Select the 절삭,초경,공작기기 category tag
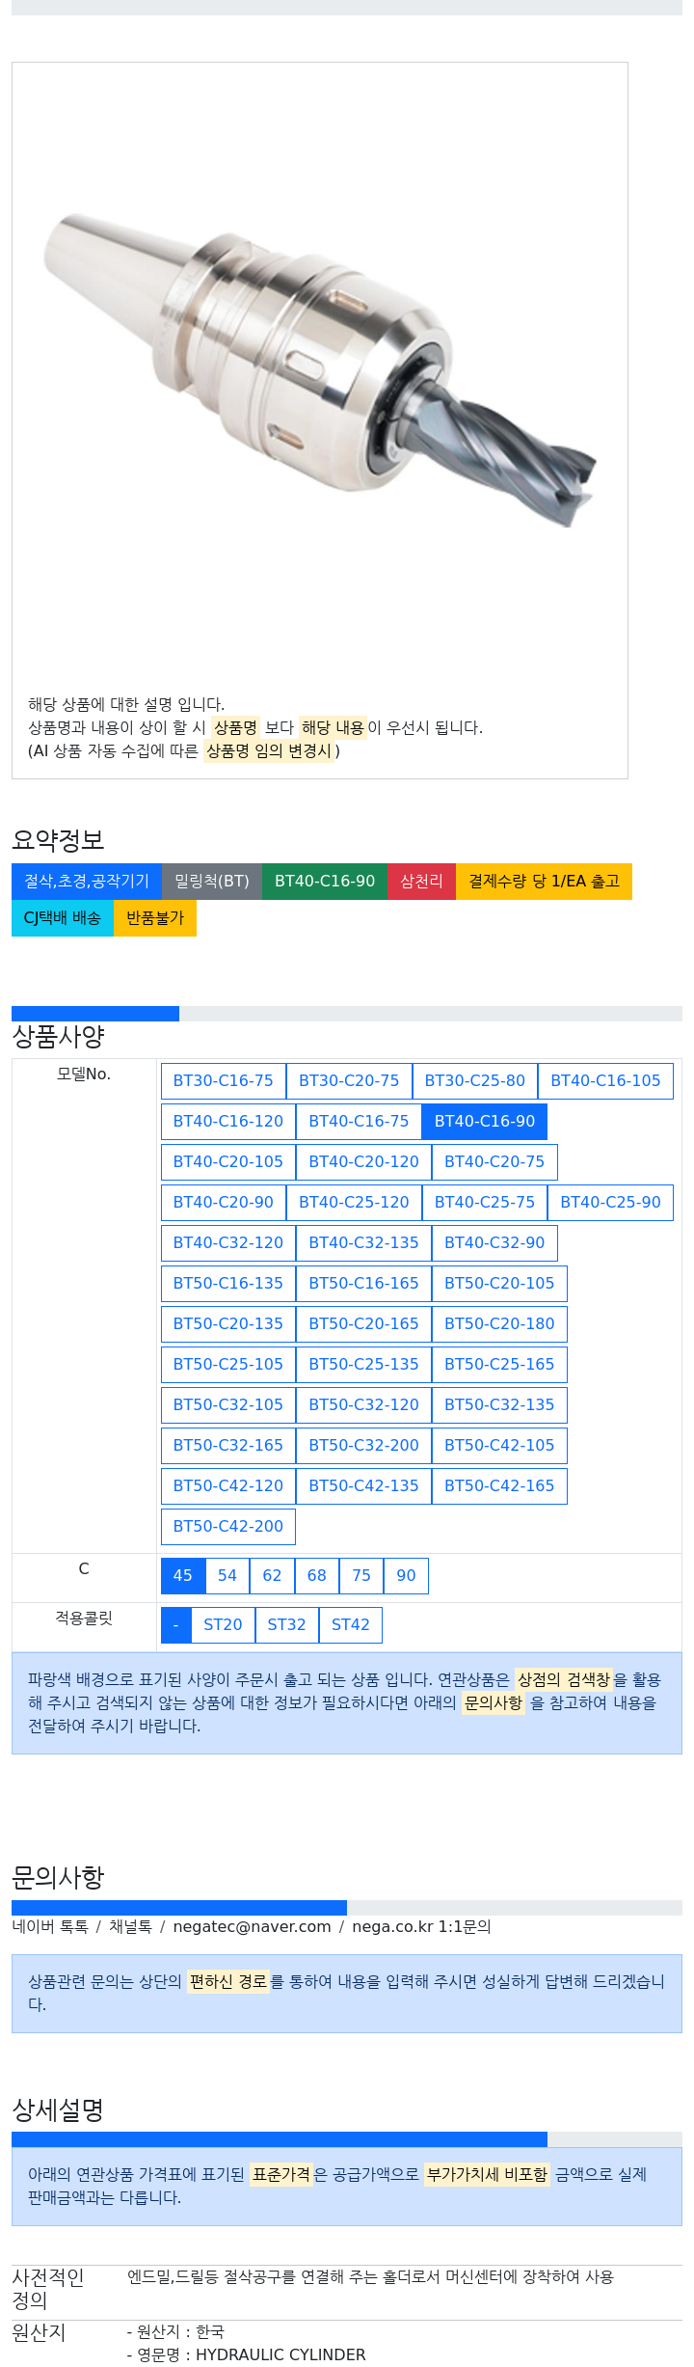Image resolution: width=694 pixels, height=2367 pixels. tap(87, 881)
